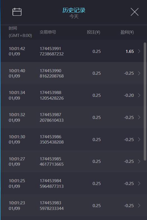Open chevron for the -0.20 profit record
This screenshot has width=147, height=220.
pos(139,95)
